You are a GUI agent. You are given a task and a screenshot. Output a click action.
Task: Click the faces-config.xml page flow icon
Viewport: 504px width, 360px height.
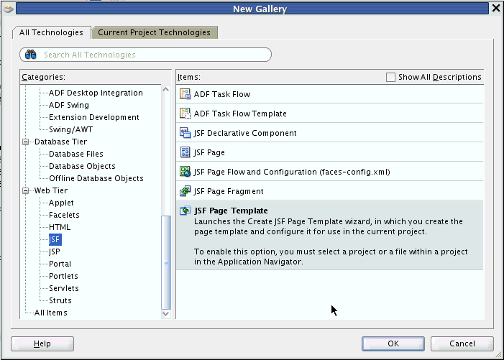click(x=185, y=172)
